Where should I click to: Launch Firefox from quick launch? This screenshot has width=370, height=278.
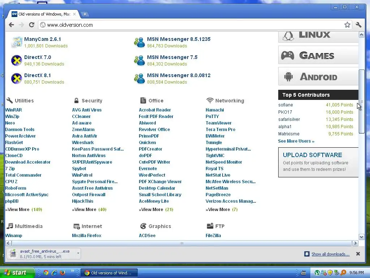pyautogui.click(x=63, y=273)
